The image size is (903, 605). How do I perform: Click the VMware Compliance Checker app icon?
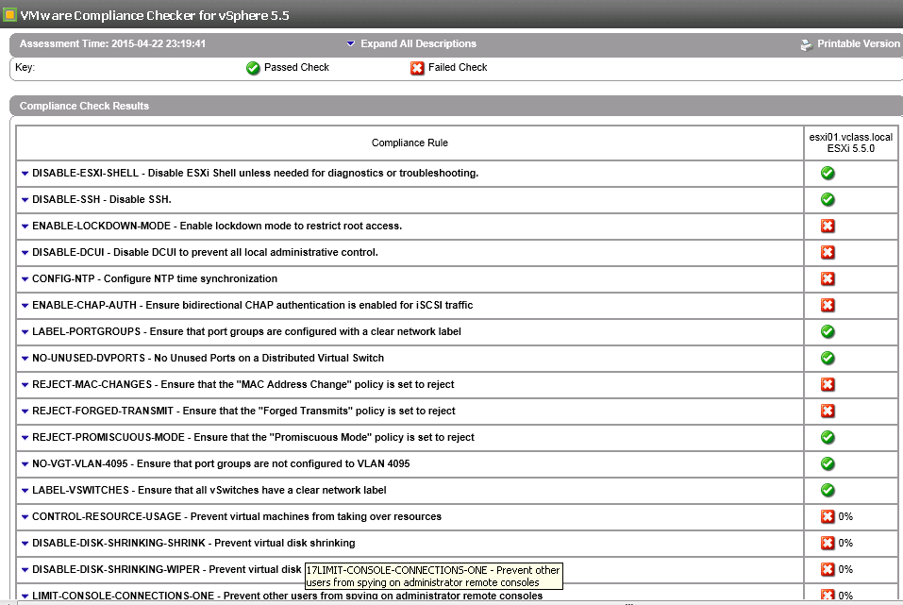(x=9, y=14)
